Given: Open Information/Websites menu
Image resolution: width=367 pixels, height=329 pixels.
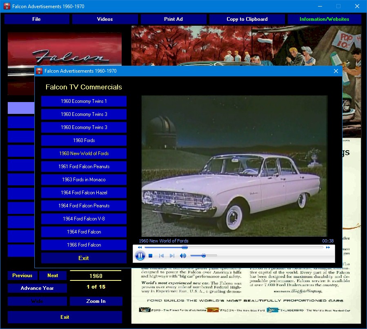Looking at the screenshot, I should 324,19.
